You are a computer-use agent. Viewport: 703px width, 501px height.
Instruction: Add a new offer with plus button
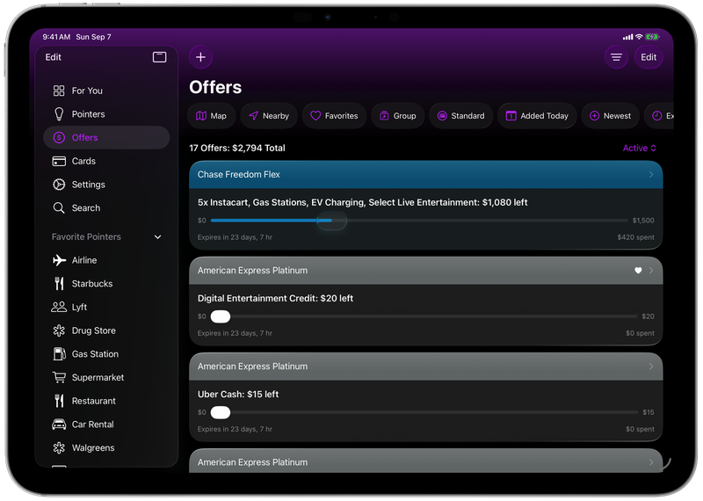tap(200, 57)
